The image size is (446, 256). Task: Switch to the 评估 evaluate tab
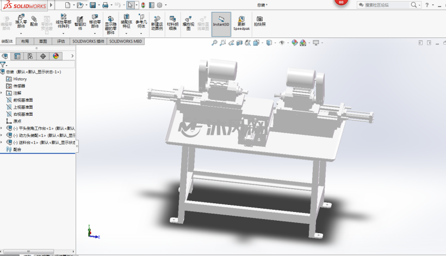(61, 41)
